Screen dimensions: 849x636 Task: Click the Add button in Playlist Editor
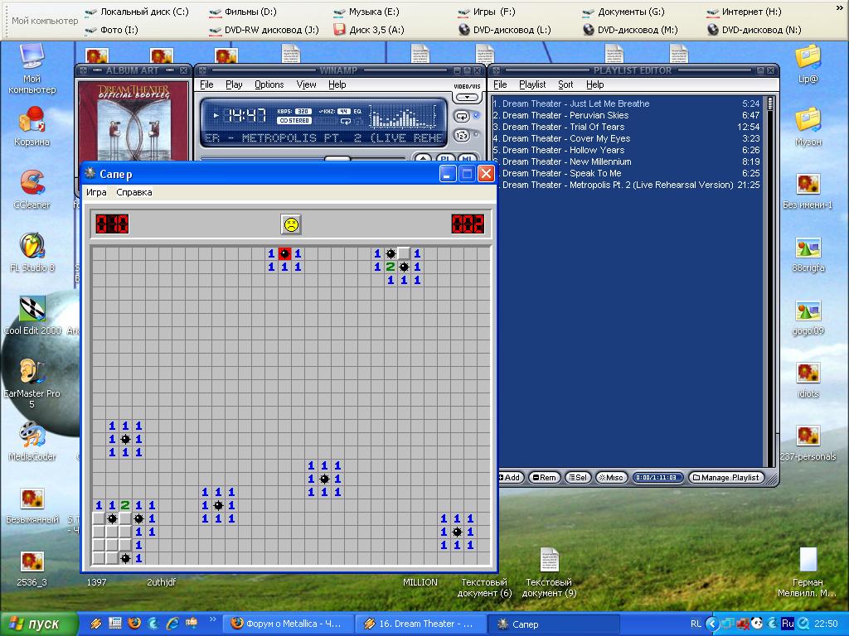click(509, 478)
